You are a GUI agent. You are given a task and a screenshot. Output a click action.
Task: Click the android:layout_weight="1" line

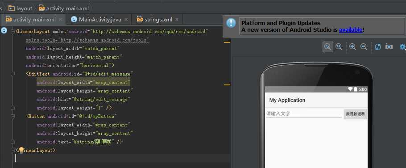[74, 108]
